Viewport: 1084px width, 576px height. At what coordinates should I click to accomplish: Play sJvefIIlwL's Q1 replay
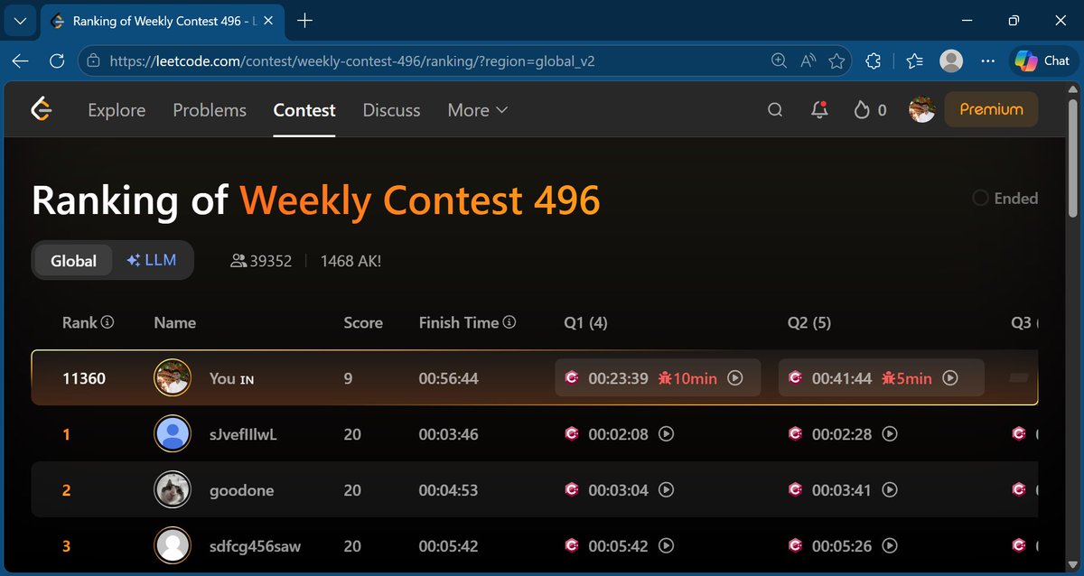[x=667, y=434]
